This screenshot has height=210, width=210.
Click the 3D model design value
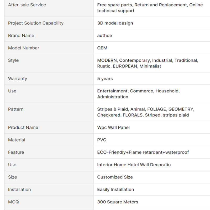click(x=115, y=23)
